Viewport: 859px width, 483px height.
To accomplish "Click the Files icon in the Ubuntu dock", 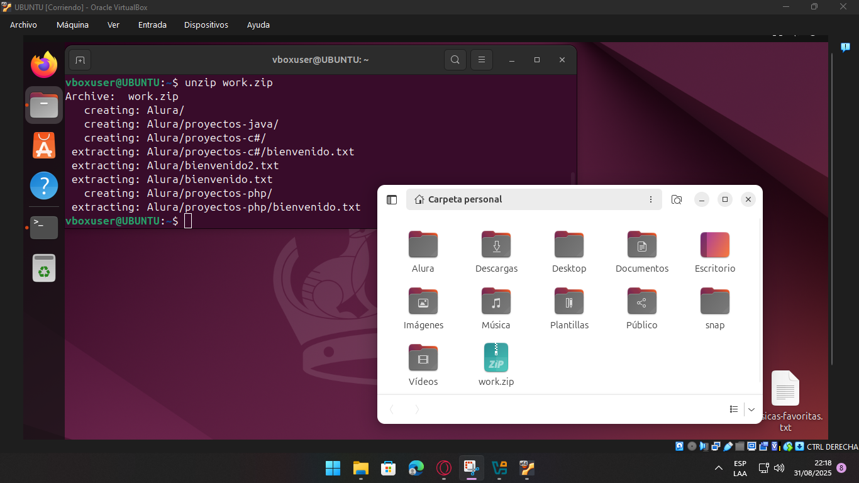I will click(x=44, y=105).
